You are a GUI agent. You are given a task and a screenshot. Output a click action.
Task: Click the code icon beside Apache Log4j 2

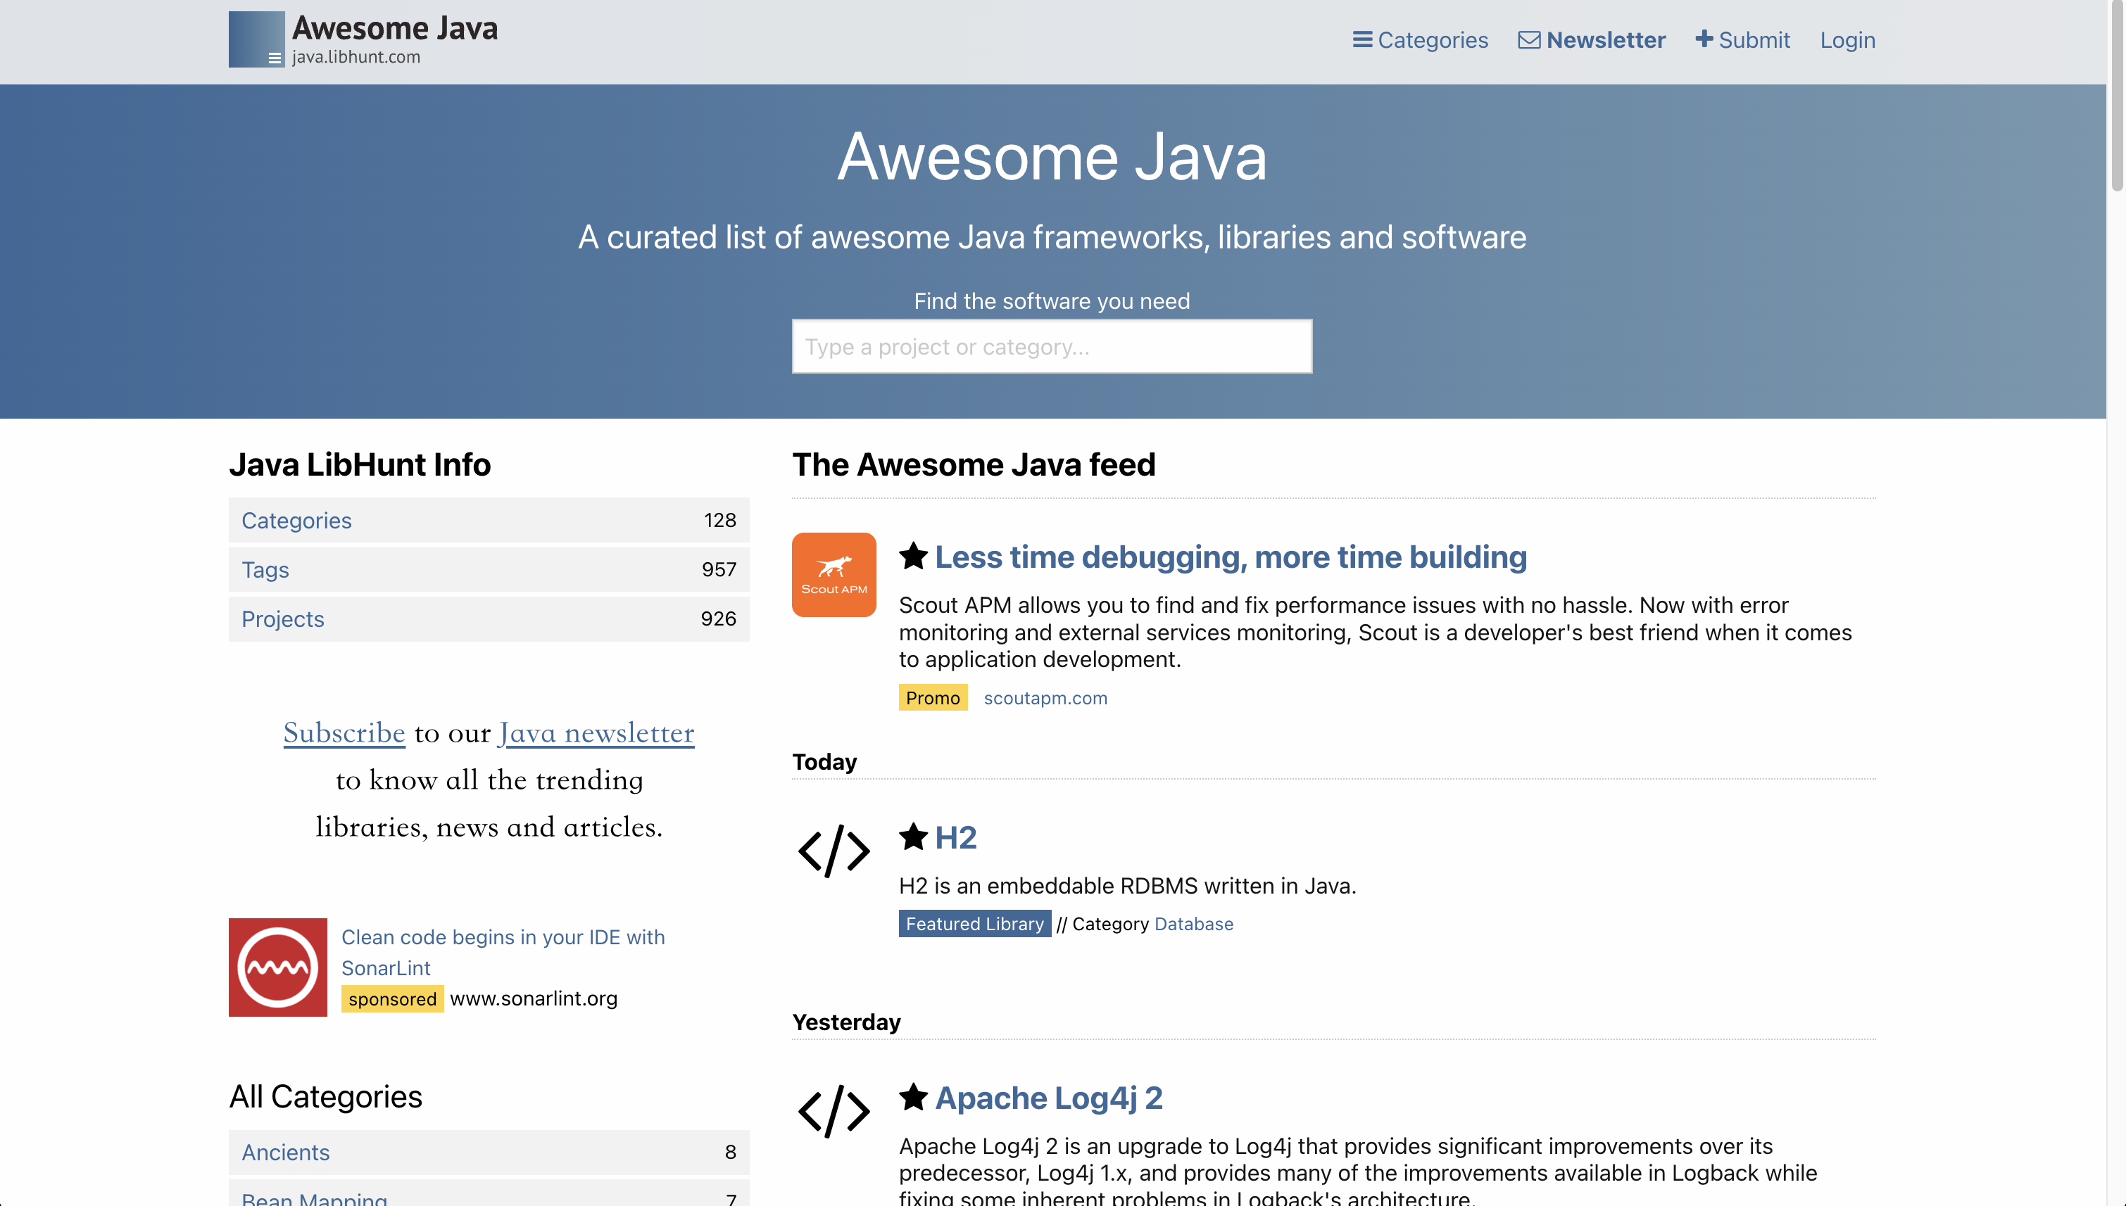pos(834,1111)
